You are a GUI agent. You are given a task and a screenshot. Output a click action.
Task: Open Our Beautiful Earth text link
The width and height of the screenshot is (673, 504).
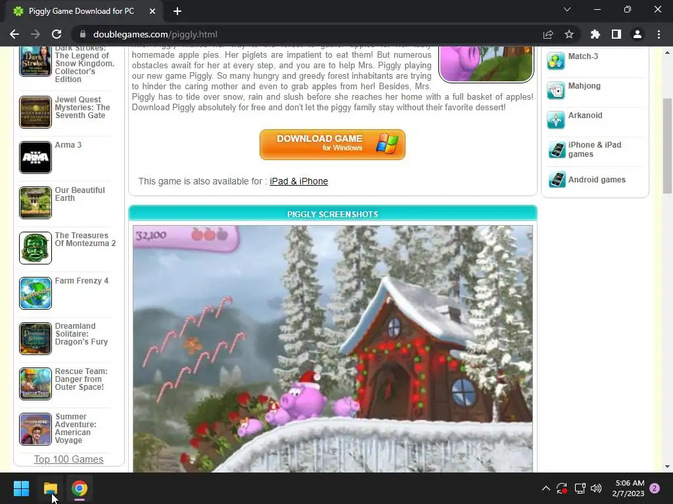coord(80,194)
